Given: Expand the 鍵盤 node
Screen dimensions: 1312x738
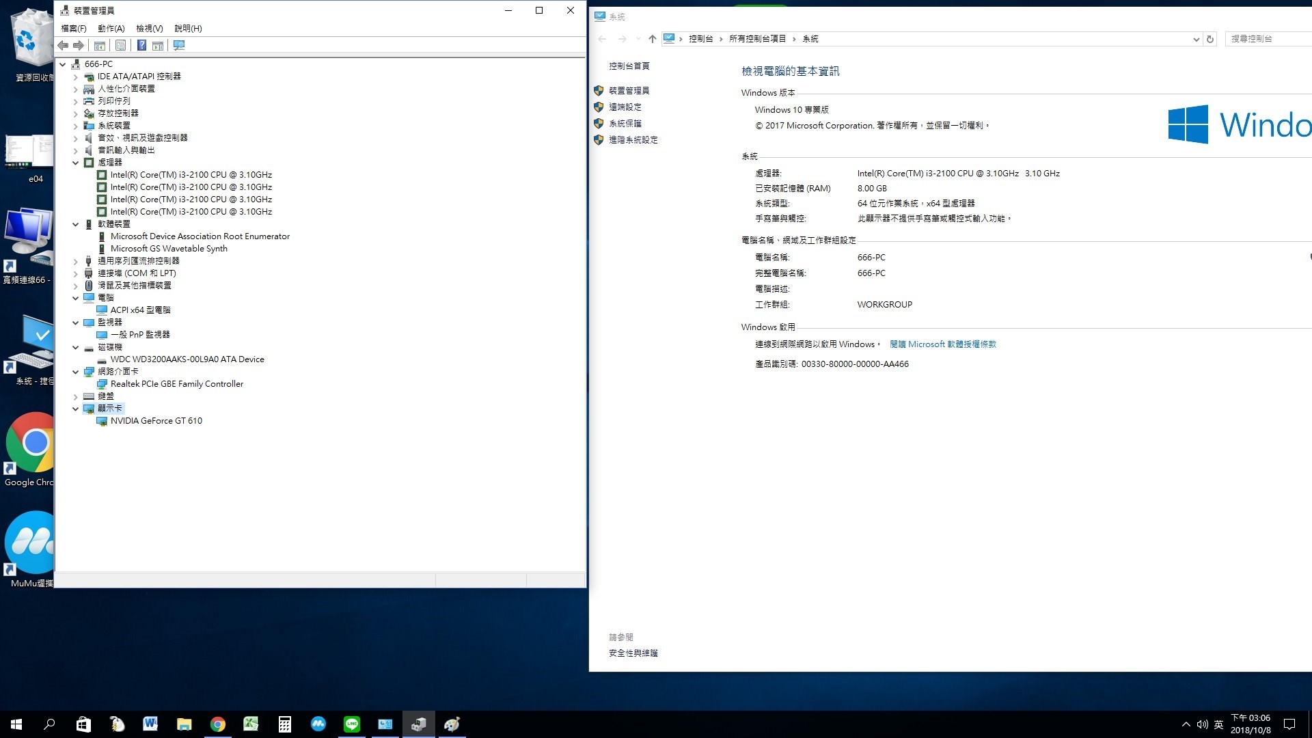Looking at the screenshot, I should tap(76, 396).
